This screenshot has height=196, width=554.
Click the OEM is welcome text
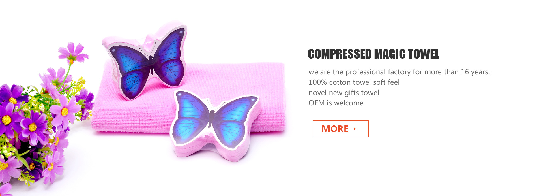336,103
